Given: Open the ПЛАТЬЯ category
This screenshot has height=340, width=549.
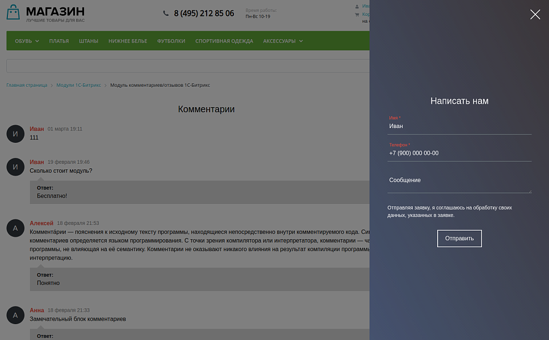Looking at the screenshot, I should tap(59, 41).
